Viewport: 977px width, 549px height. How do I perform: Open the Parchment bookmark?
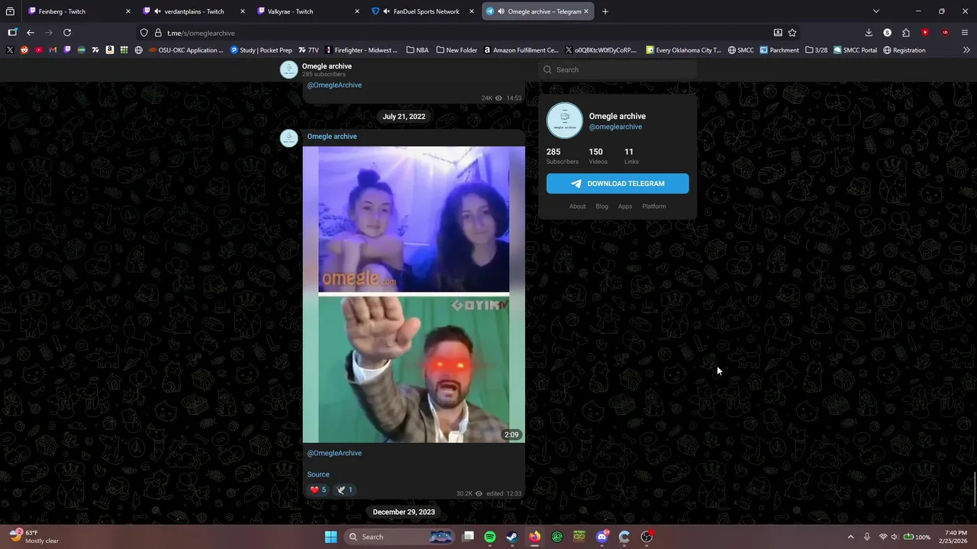pos(779,50)
